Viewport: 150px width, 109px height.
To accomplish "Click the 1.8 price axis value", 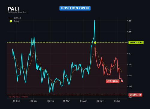I will tap(130, 75).
